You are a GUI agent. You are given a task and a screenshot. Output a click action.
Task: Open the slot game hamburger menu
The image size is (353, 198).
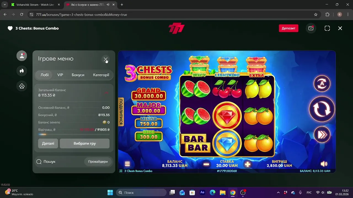click(x=127, y=164)
